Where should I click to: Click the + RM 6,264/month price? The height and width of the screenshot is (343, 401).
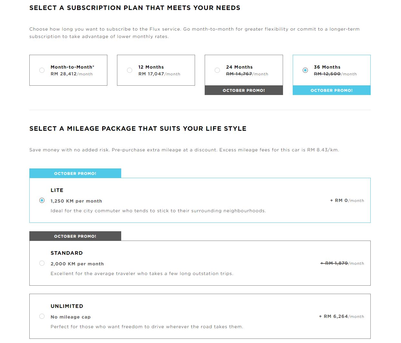(341, 317)
